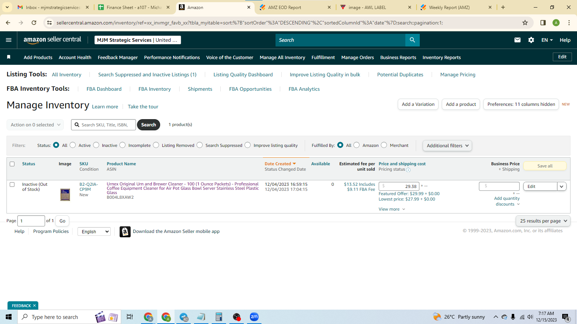The image size is (577, 324).
Task: Select Fulfilled By Merchant radio button
Action: click(384, 145)
